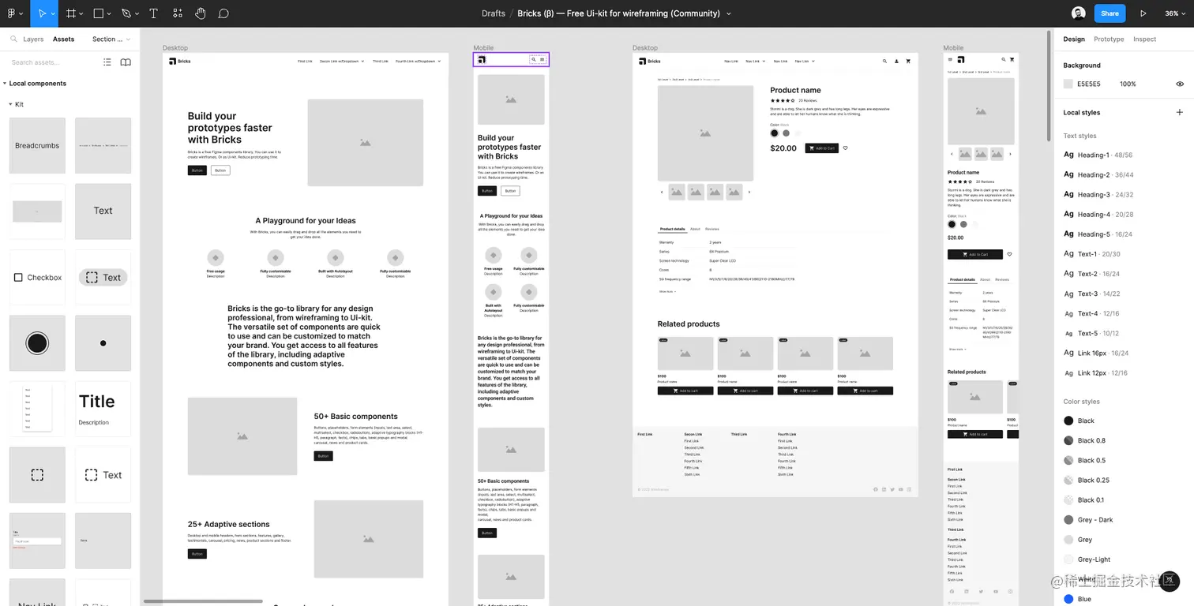The height and width of the screenshot is (606, 1194).
Task: Open Move tool options dropdown arrow
Action: pos(54,14)
